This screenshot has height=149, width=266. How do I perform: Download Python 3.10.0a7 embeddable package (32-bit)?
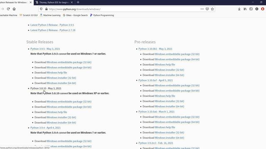(x=177, y=86)
